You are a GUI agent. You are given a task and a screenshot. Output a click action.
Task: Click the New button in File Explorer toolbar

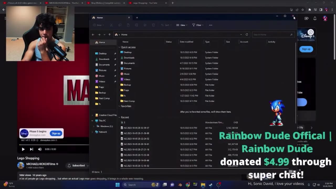(x=98, y=25)
